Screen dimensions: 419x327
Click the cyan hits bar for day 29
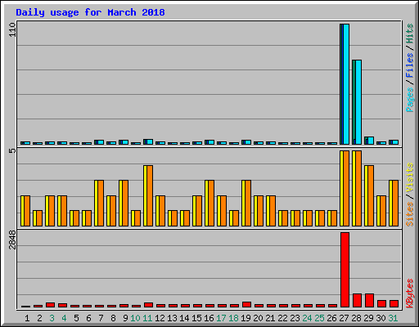(x=371, y=141)
